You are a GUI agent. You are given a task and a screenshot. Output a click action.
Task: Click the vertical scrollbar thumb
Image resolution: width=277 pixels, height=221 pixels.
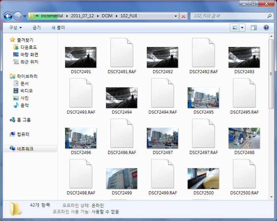pos(271,74)
